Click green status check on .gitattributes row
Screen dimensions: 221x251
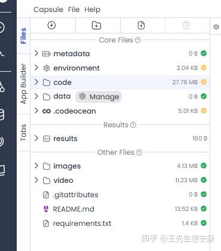pos(204,194)
